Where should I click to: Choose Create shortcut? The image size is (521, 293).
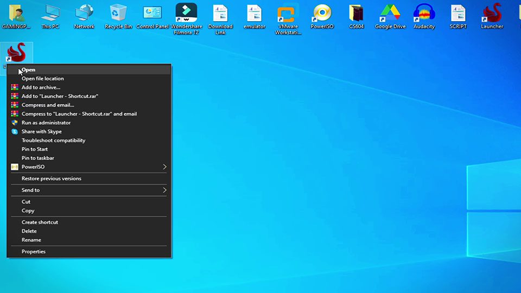click(89, 222)
